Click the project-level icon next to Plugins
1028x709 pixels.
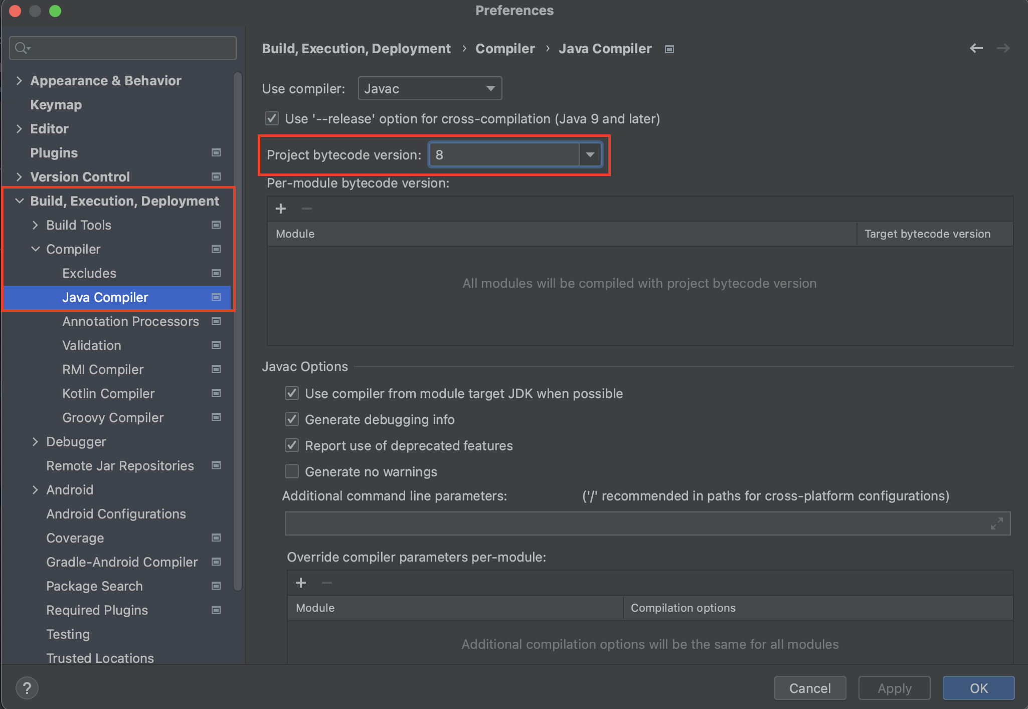(216, 152)
